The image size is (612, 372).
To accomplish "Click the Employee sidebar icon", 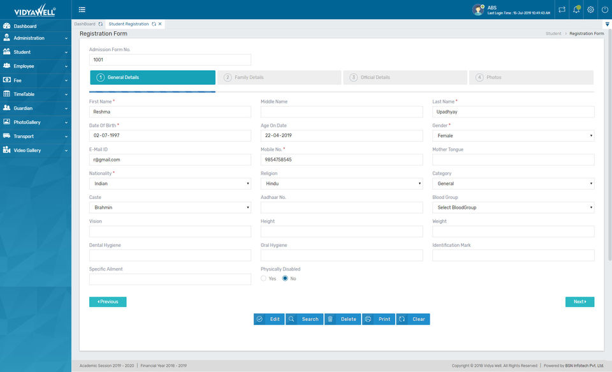I will (x=6, y=66).
